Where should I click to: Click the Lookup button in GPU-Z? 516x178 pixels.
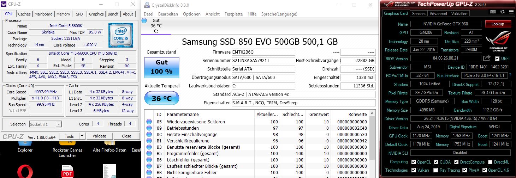pyautogui.click(x=498, y=24)
